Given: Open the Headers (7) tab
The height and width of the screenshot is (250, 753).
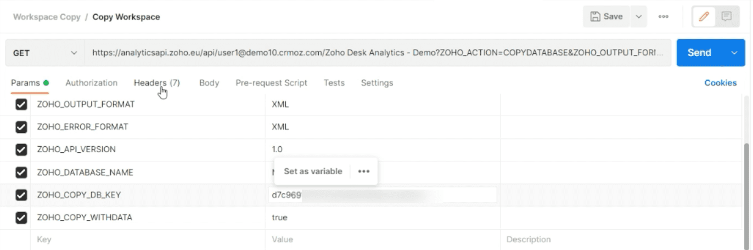Looking at the screenshot, I should (156, 83).
